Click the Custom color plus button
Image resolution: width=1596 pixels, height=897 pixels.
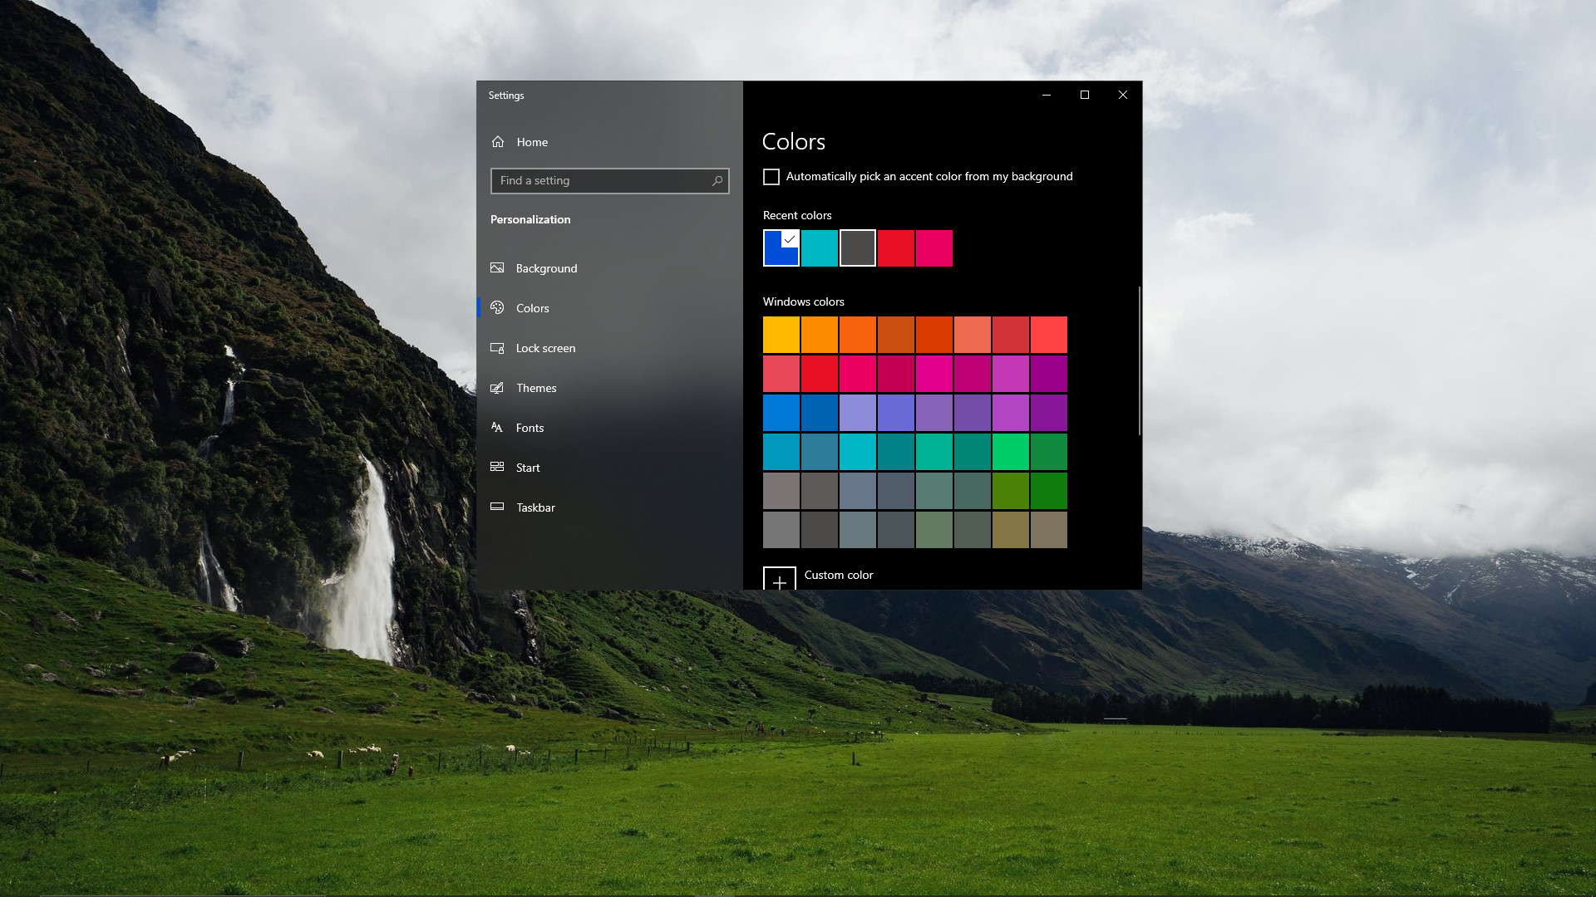[780, 580]
